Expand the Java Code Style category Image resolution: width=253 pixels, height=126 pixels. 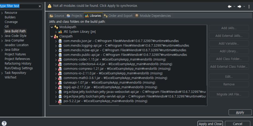2,36
